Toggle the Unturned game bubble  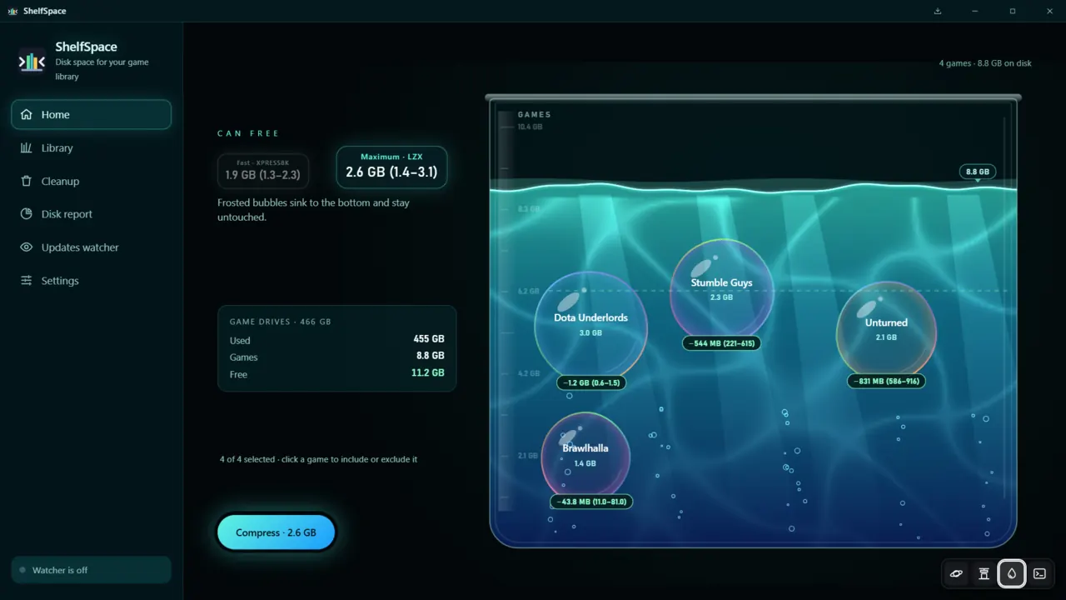pyautogui.click(x=886, y=330)
